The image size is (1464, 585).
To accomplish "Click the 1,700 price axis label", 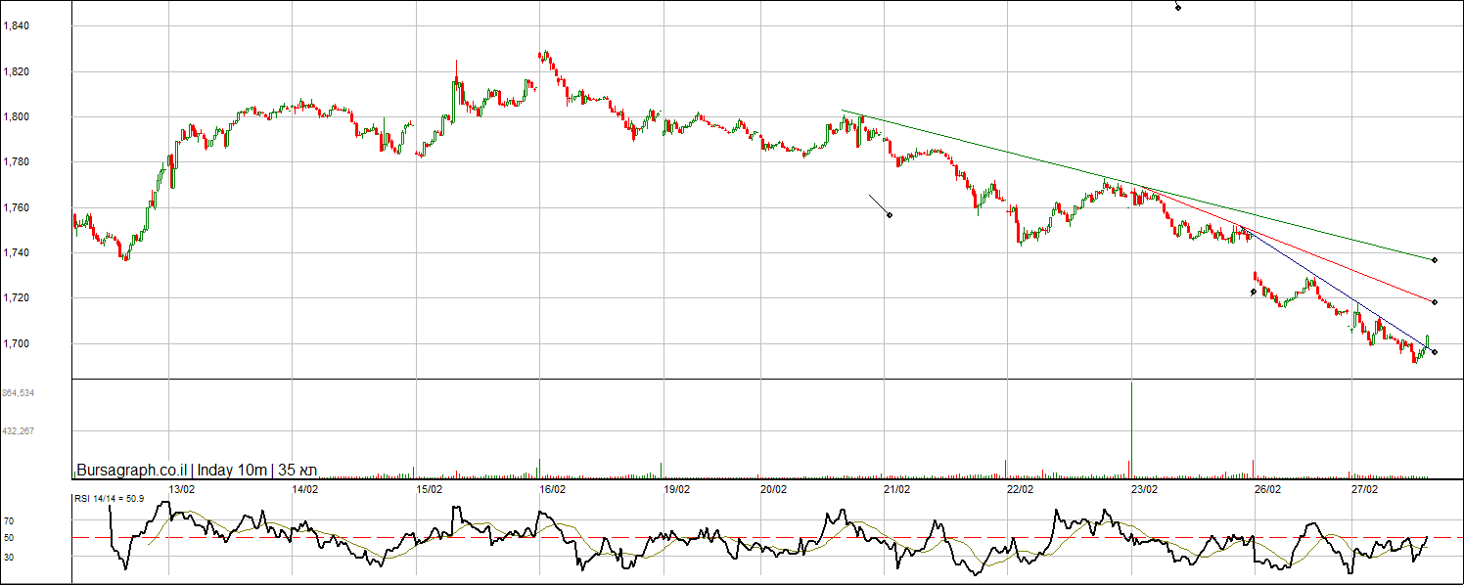I will [x=16, y=343].
